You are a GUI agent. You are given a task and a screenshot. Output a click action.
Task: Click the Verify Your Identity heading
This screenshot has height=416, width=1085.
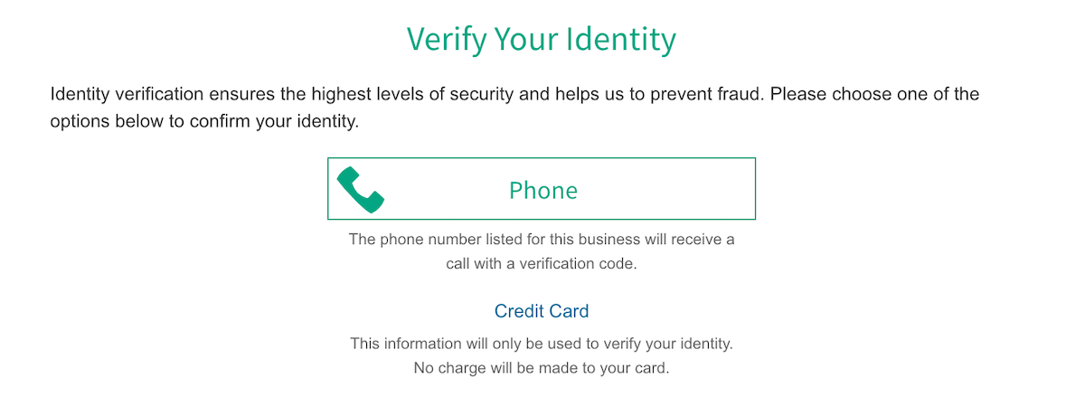coord(541,40)
